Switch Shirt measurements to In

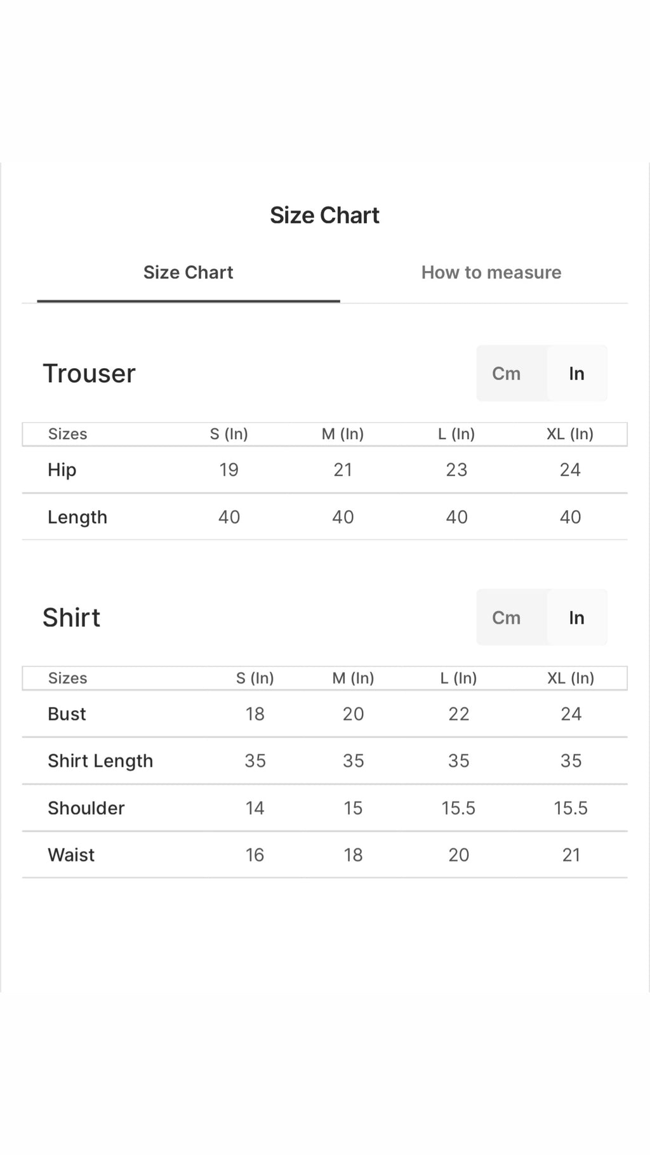pos(576,617)
